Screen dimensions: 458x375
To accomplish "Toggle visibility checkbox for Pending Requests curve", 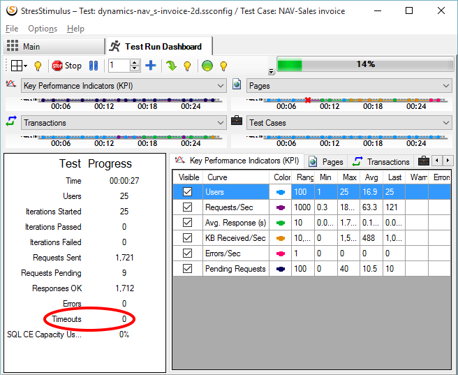I will [188, 269].
